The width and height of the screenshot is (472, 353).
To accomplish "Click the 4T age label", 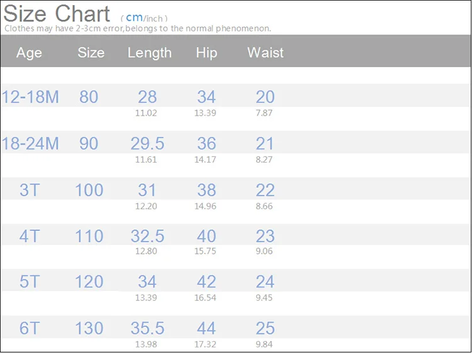I will (30, 236).
